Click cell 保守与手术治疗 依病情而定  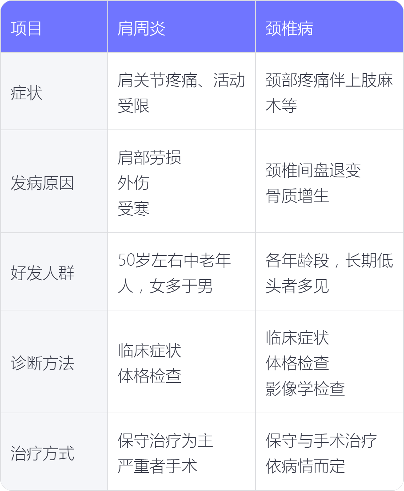point(321,453)
